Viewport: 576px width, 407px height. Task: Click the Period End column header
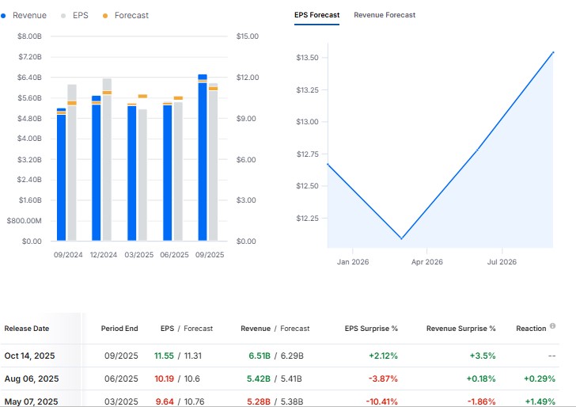[119, 329]
